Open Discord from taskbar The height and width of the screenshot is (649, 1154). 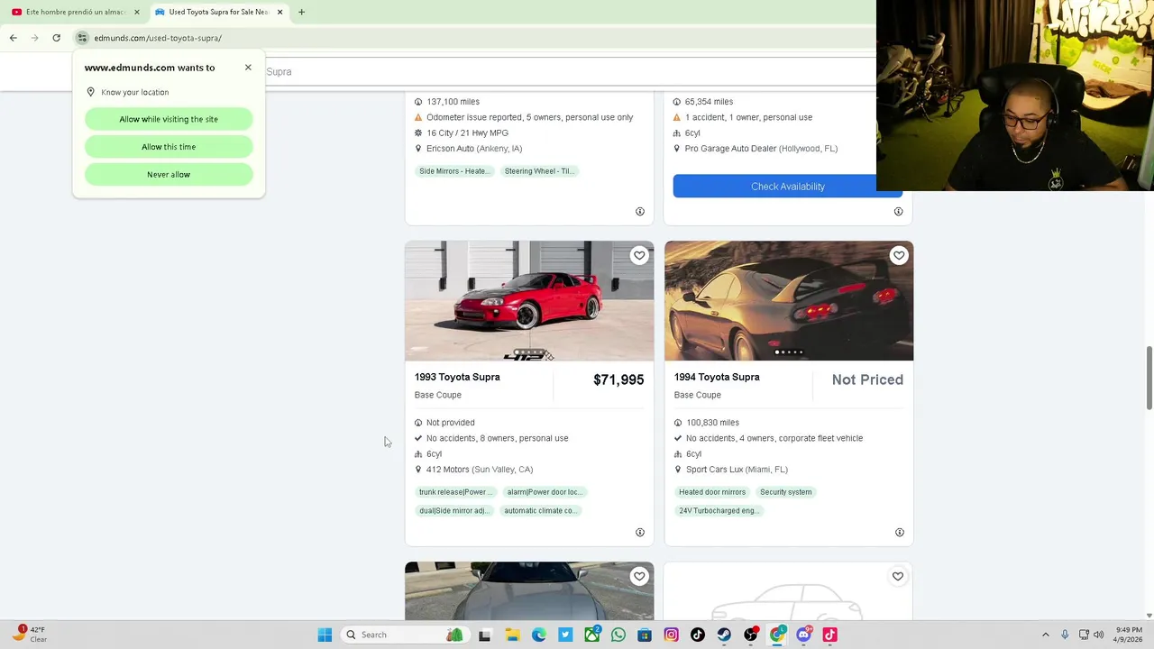click(803, 635)
